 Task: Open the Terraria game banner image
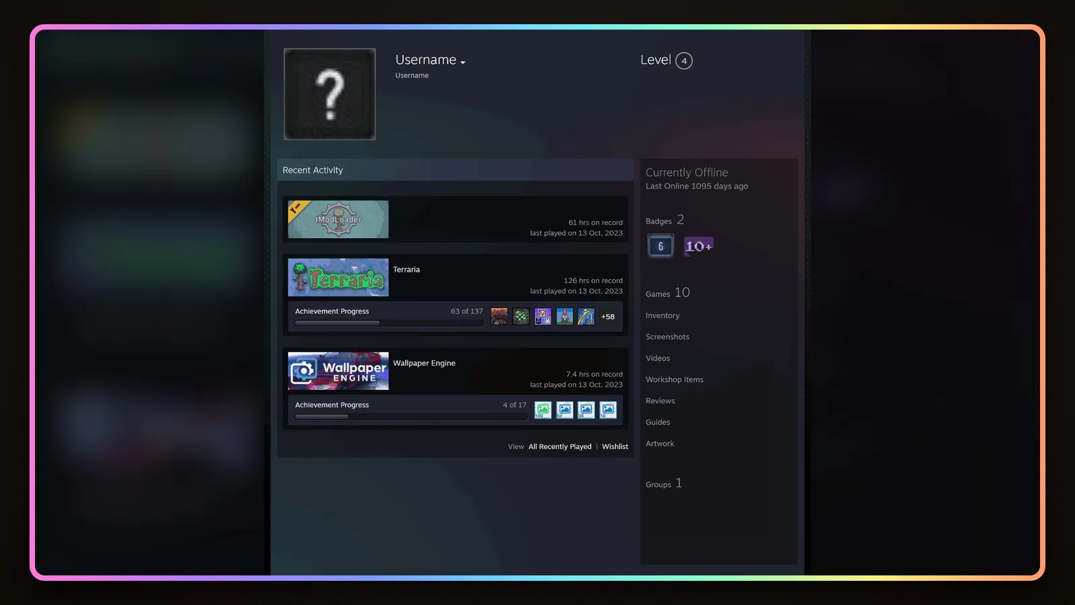(x=338, y=278)
